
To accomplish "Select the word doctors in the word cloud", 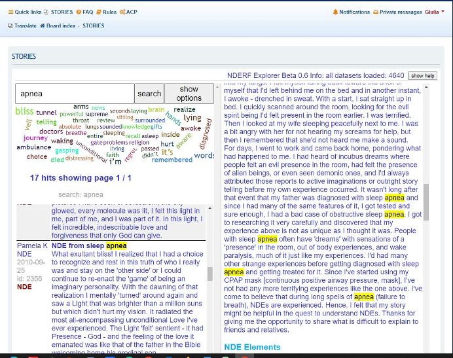I will (51, 132).
